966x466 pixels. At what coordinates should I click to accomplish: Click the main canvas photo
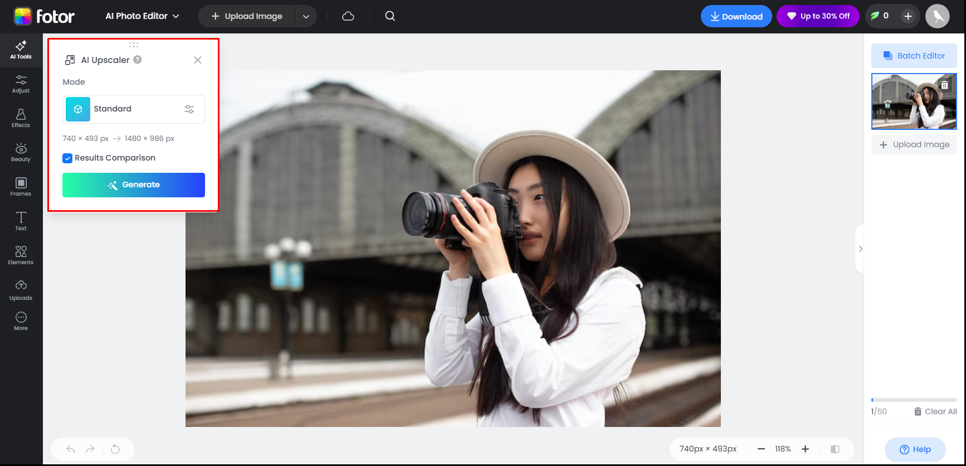tap(453, 249)
